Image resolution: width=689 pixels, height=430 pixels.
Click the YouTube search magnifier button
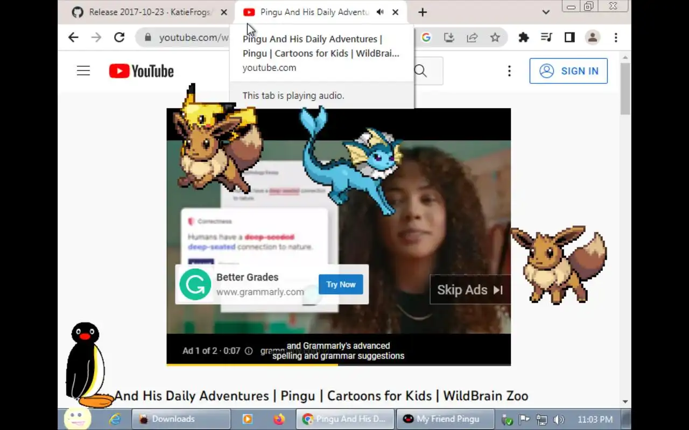point(420,71)
